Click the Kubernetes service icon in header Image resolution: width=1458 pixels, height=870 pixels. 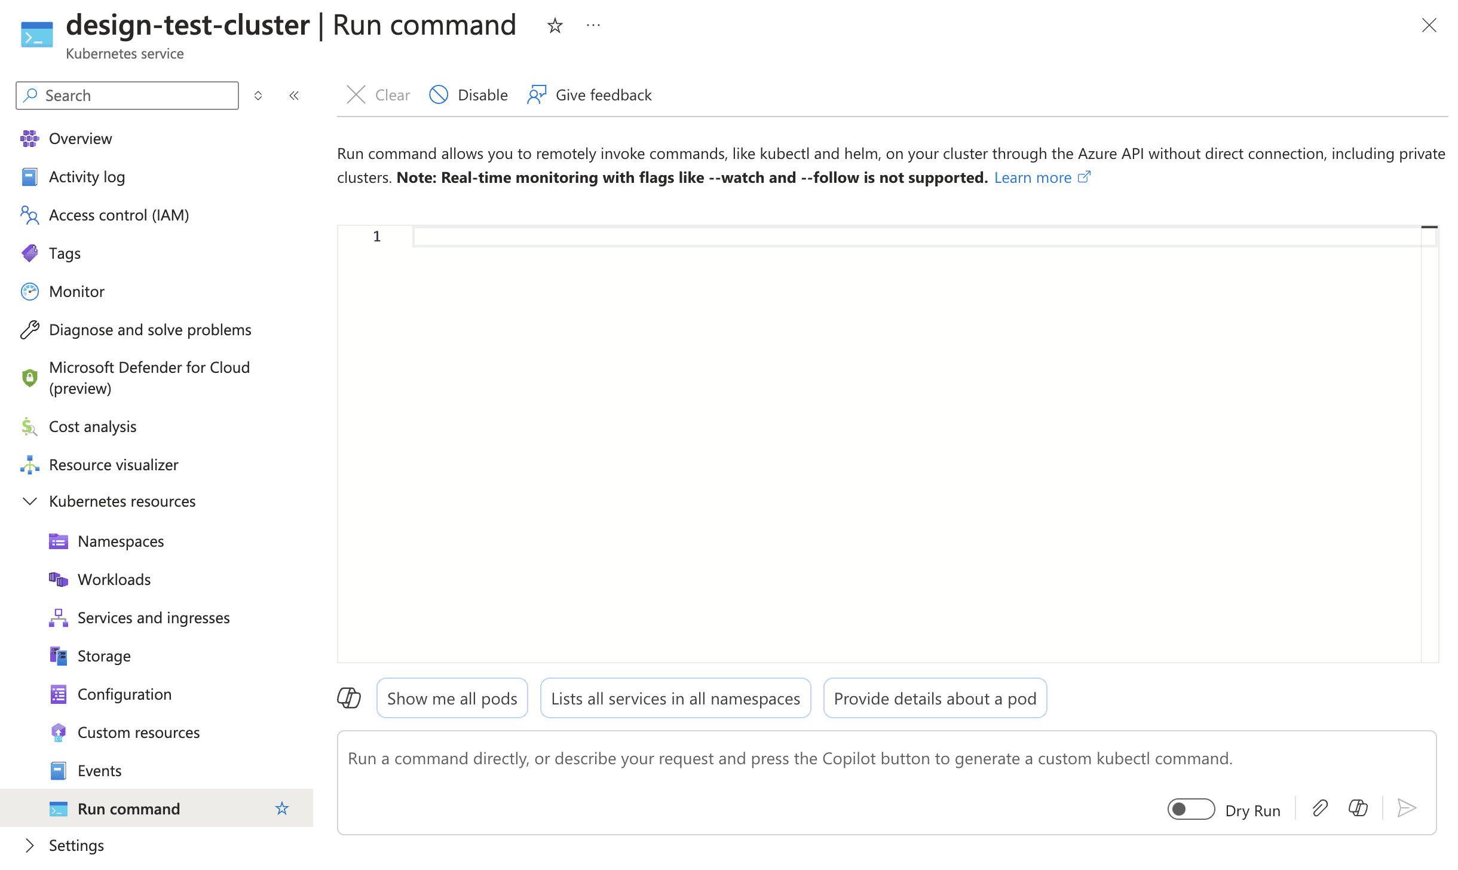(36, 34)
